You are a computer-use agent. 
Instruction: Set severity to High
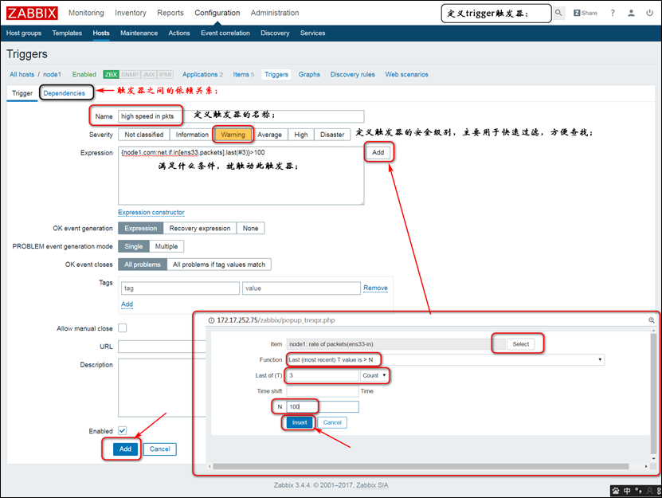(x=301, y=135)
